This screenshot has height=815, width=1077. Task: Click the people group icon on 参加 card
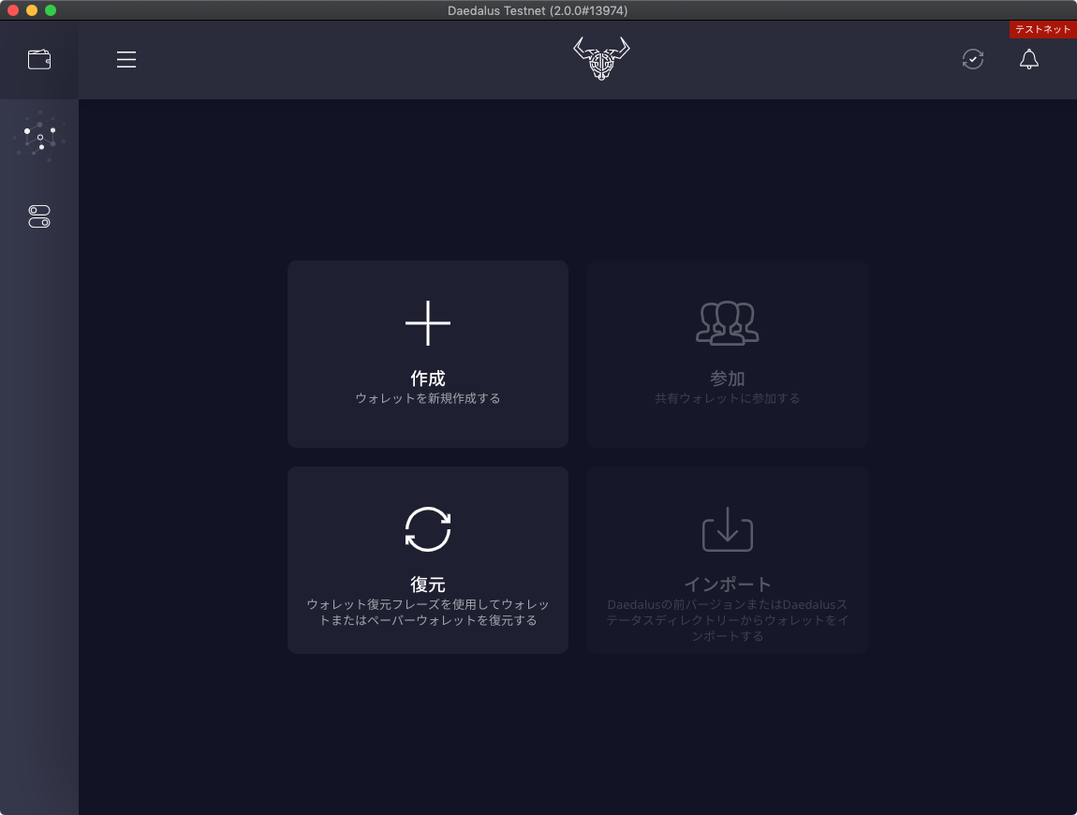pos(727,322)
